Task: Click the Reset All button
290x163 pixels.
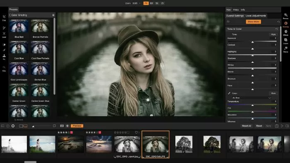Action: [247, 126]
